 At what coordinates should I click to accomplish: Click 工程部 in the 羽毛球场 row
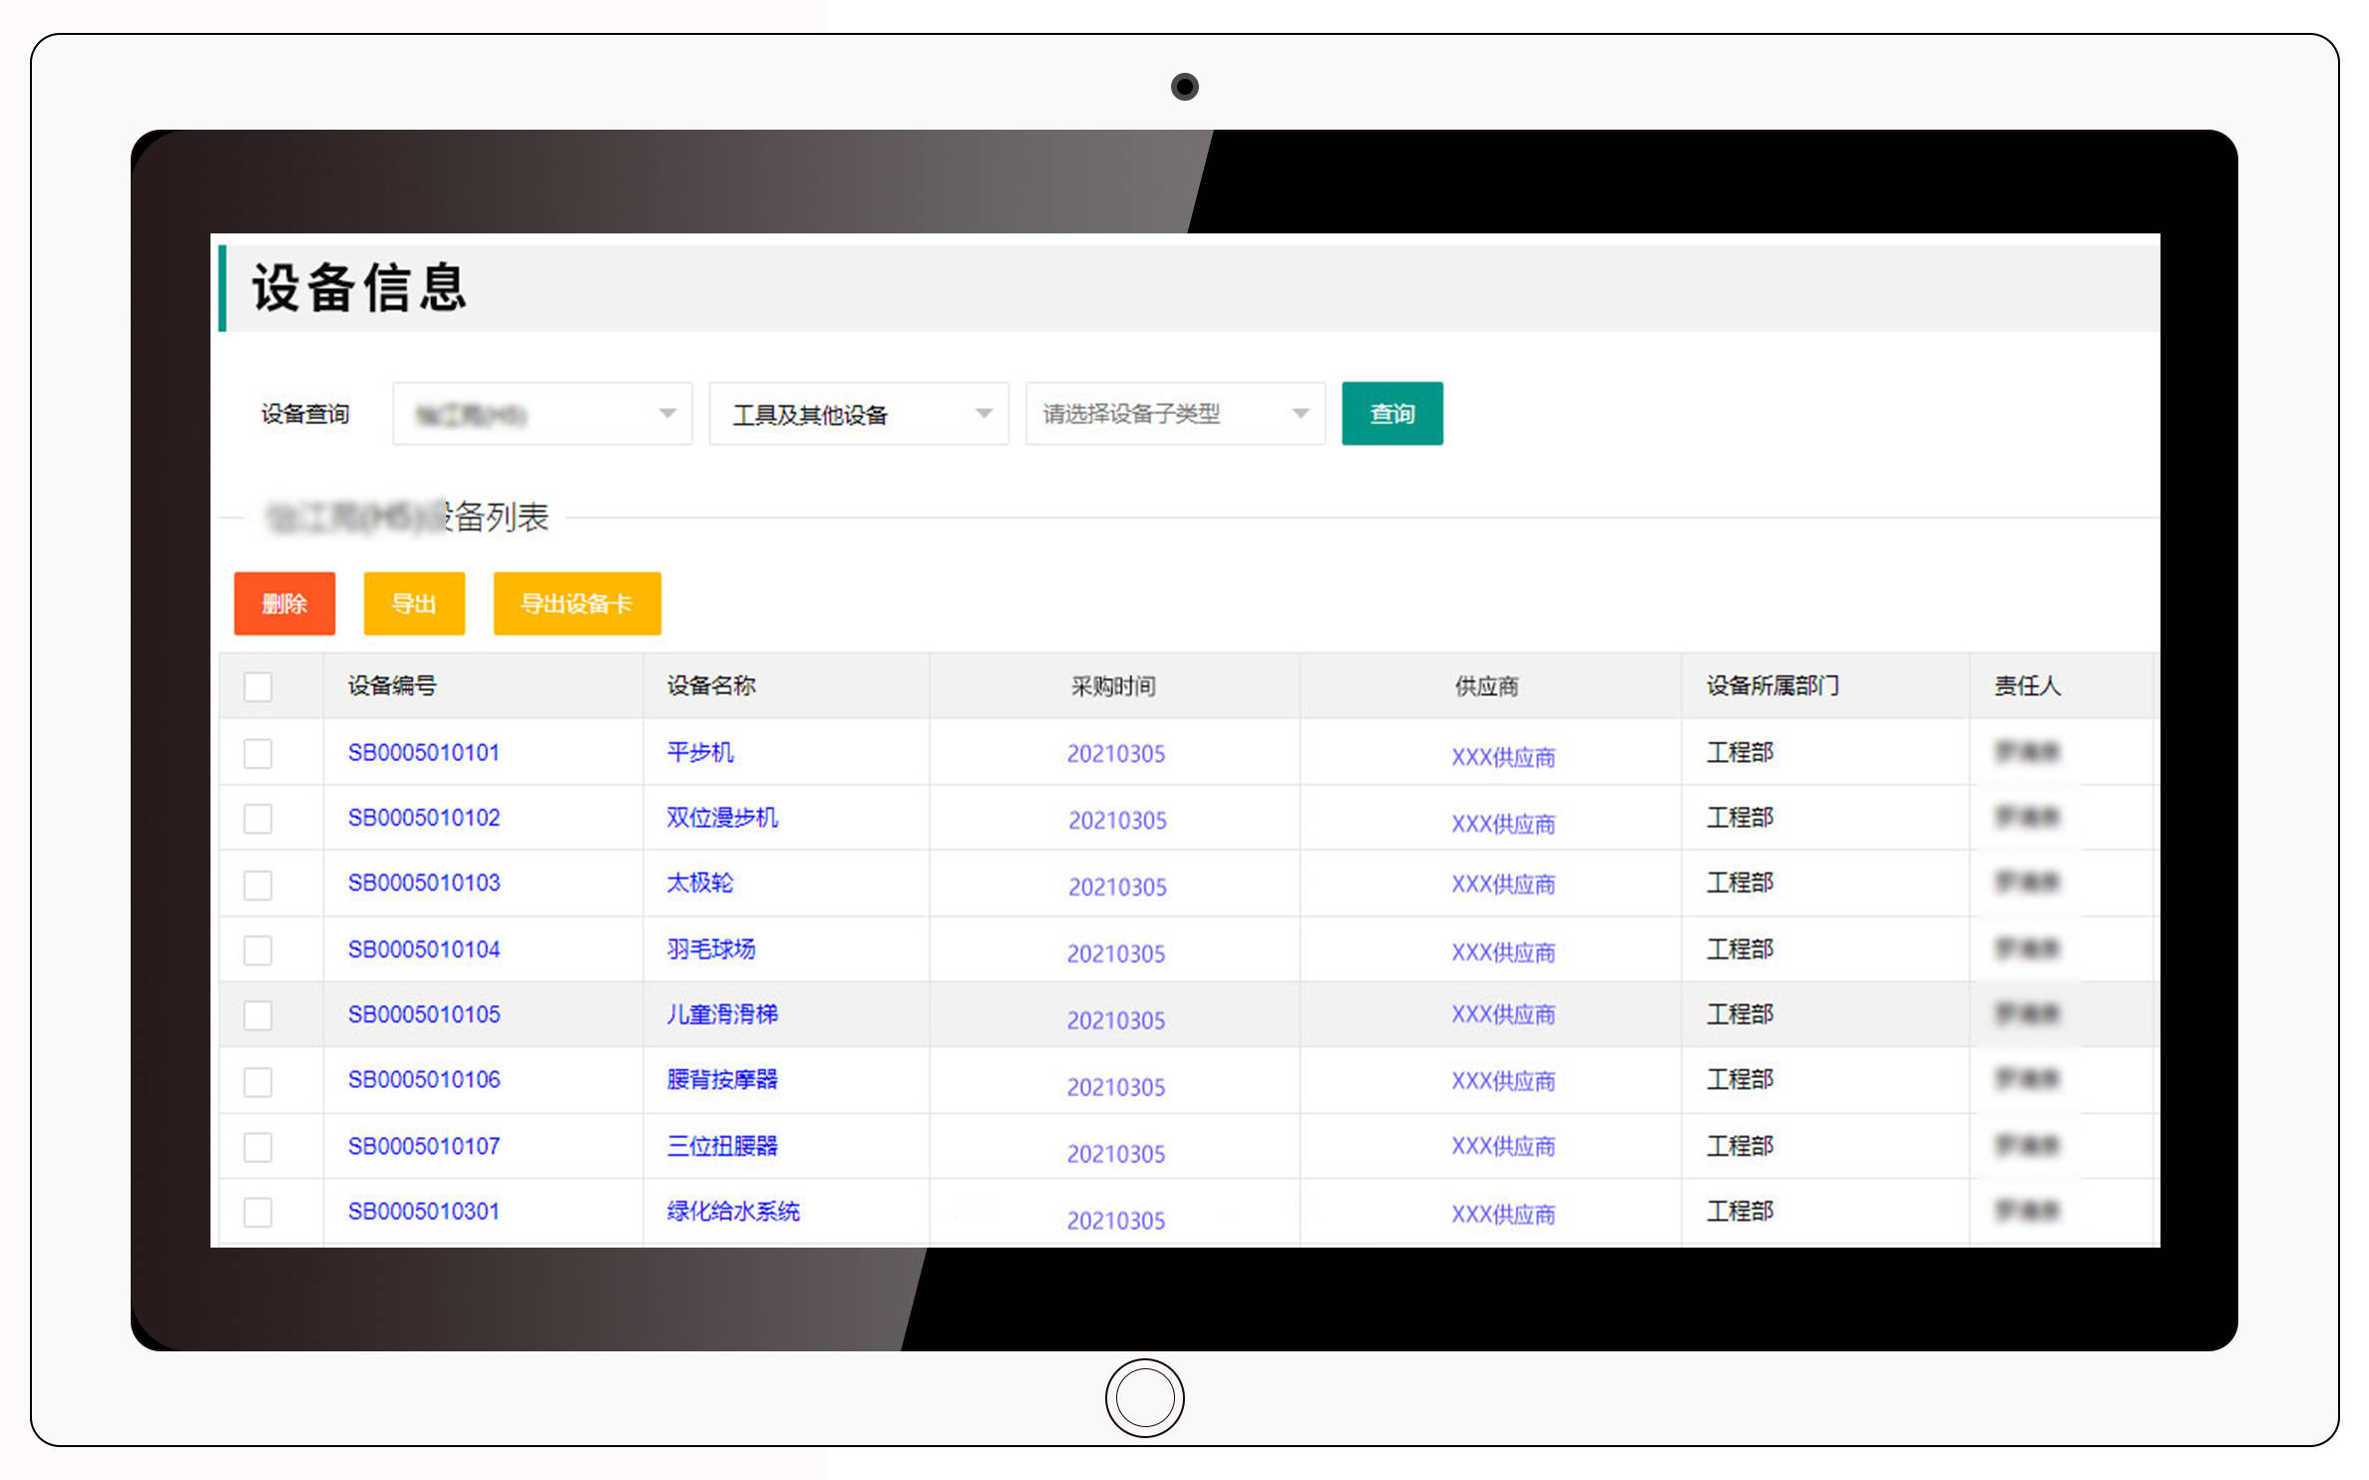(x=1740, y=948)
